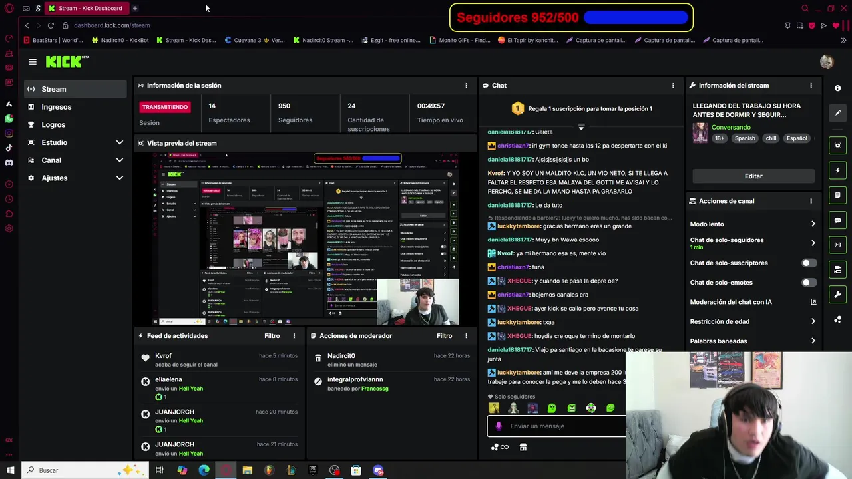Click the TRANSMITIENDO status badge
852x479 pixels.
point(165,107)
